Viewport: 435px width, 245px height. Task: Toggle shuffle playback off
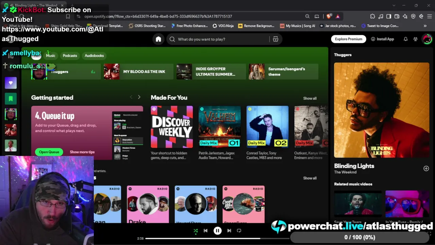(195, 231)
